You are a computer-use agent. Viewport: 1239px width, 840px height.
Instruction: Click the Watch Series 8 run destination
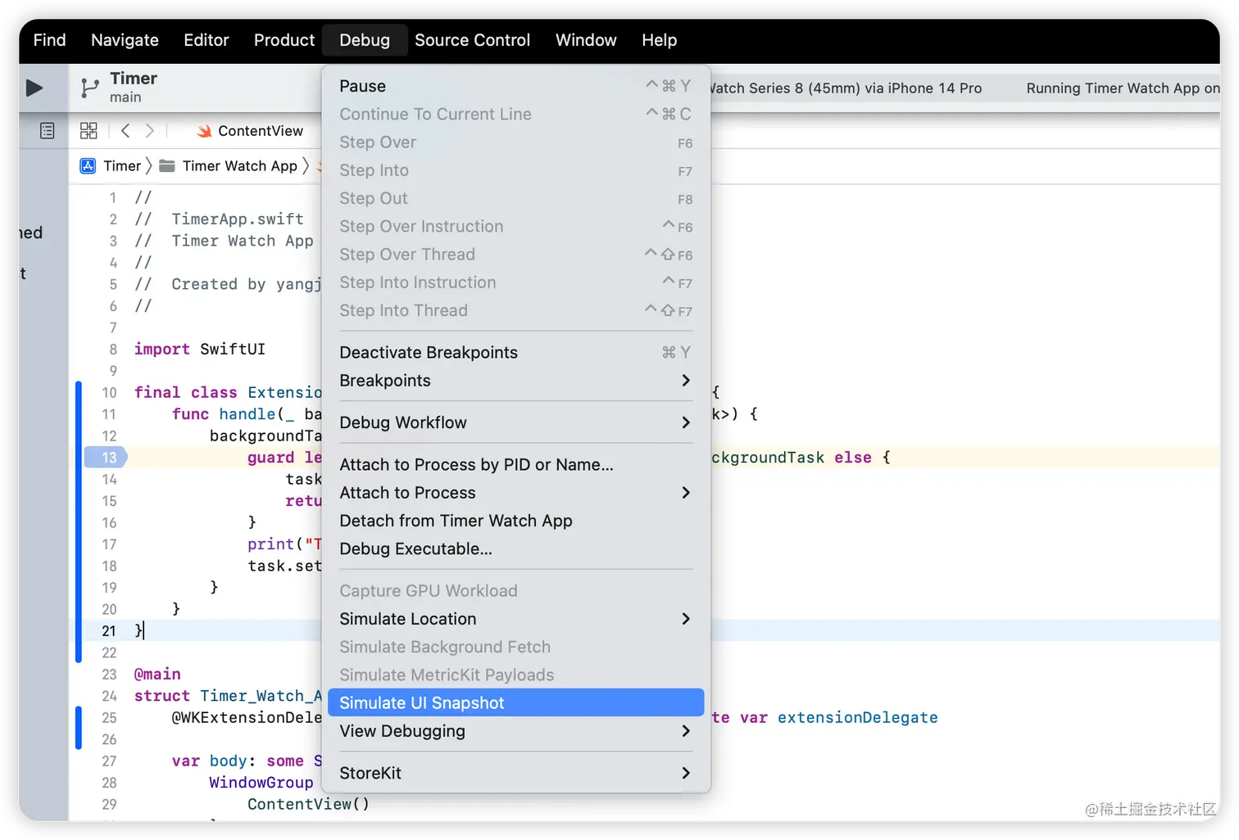tap(846, 88)
